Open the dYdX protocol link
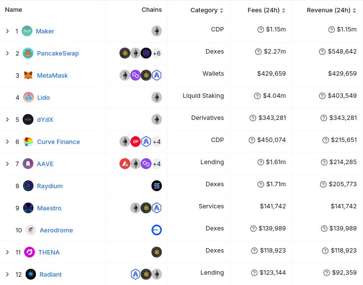 [x=45, y=119]
